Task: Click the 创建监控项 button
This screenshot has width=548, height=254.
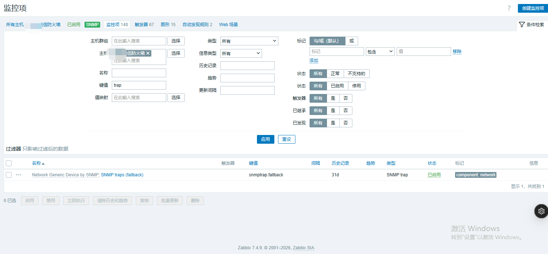Action: (x=533, y=8)
